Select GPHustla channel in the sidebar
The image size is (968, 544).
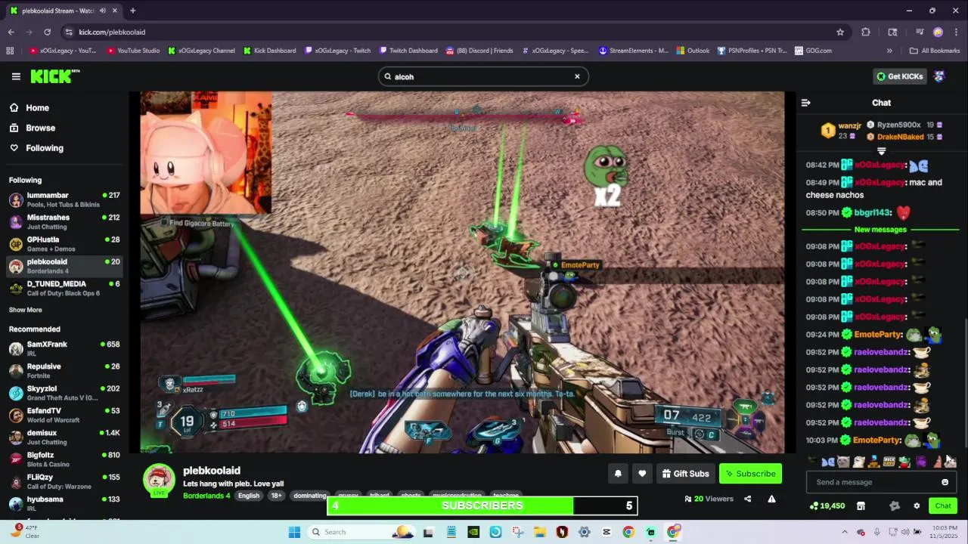click(64, 243)
